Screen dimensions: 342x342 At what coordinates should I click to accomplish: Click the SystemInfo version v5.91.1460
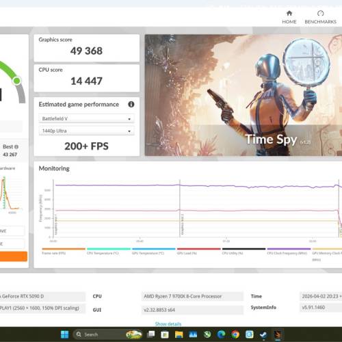tap(321, 307)
